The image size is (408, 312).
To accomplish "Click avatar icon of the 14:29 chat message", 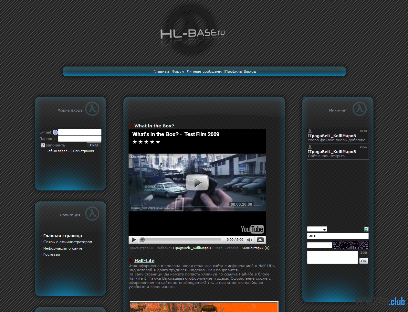I will click(x=310, y=147).
